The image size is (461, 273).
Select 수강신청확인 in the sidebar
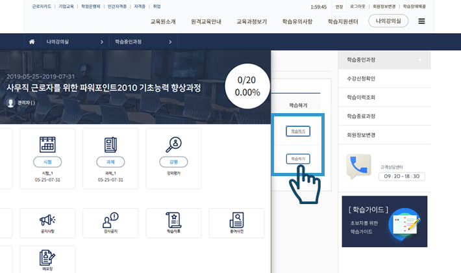(x=384, y=79)
